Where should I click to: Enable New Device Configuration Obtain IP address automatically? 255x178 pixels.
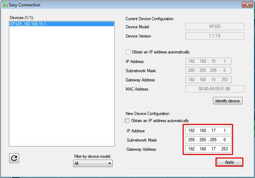pos(127,121)
